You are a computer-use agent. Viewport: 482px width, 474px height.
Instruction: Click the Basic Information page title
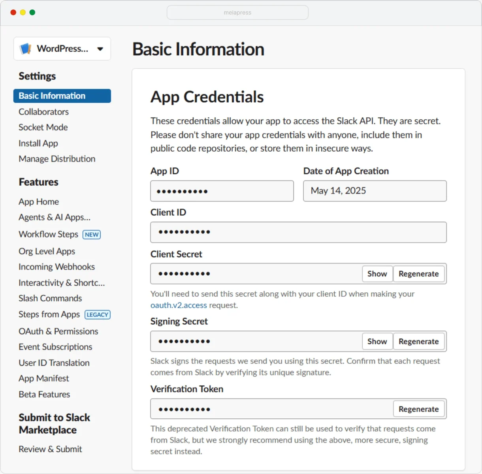[x=198, y=49]
